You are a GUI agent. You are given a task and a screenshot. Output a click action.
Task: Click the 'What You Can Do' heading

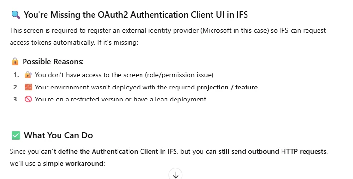[x=59, y=135]
